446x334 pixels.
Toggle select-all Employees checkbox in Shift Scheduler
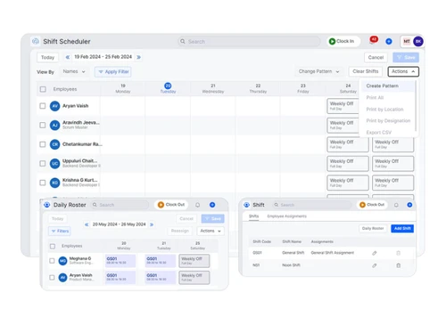pos(43,89)
